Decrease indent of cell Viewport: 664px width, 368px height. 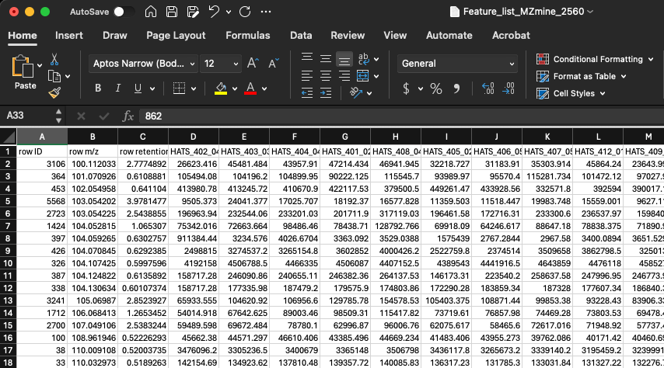coord(307,93)
